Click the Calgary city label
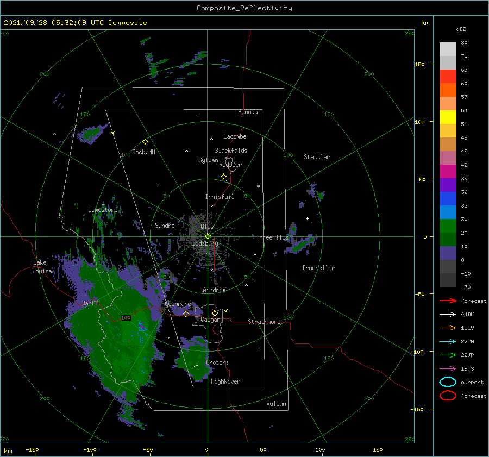The image size is (489, 457). pos(212,320)
